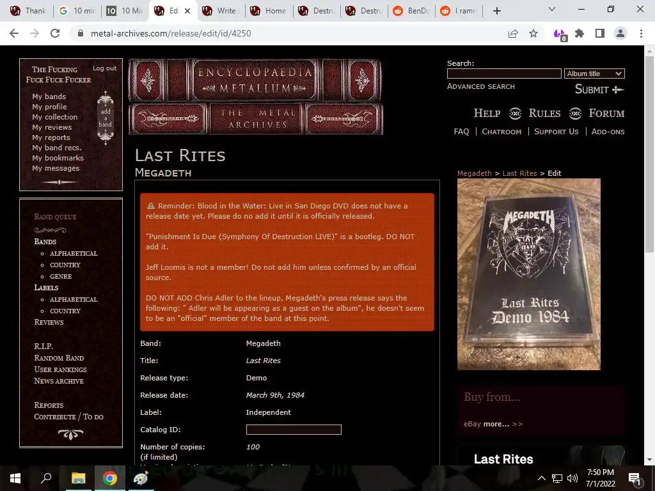655x491 pixels.
Task: Open the network status tray icon
Action: pyautogui.click(x=557, y=478)
